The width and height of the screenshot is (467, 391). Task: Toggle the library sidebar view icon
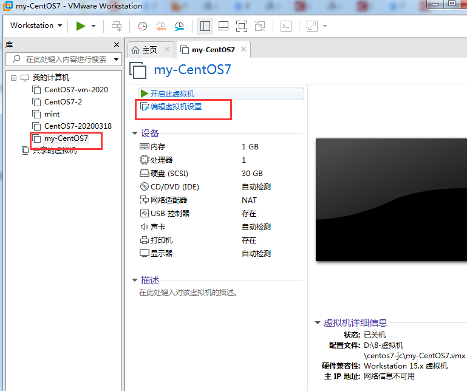click(x=205, y=26)
